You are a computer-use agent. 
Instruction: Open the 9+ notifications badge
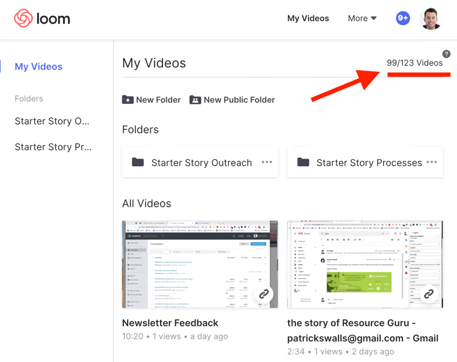[403, 18]
